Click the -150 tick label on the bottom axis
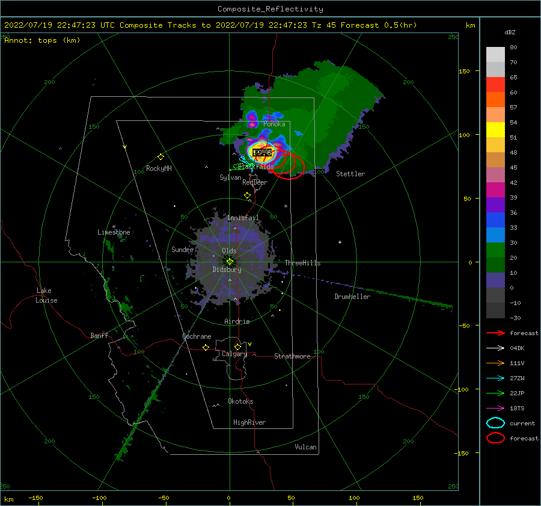Image resolution: width=541 pixels, height=506 pixels. 35,498
